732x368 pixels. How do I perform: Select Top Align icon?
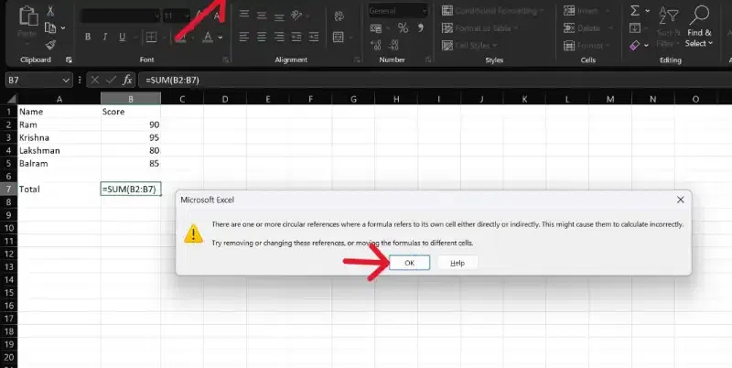pos(243,16)
